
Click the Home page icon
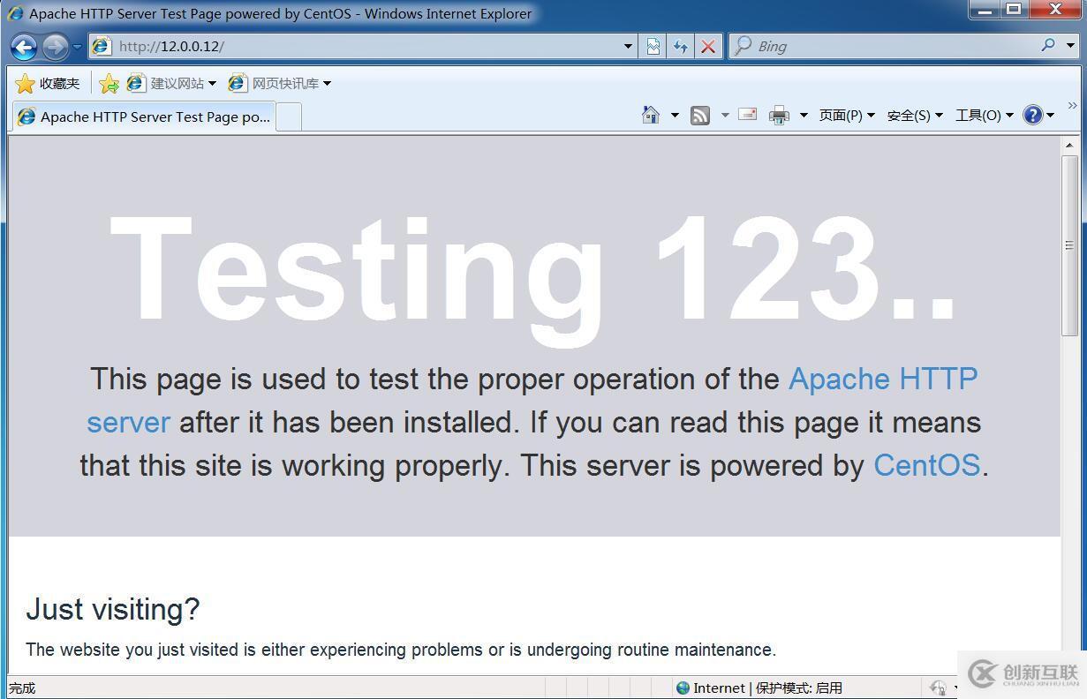coord(651,115)
